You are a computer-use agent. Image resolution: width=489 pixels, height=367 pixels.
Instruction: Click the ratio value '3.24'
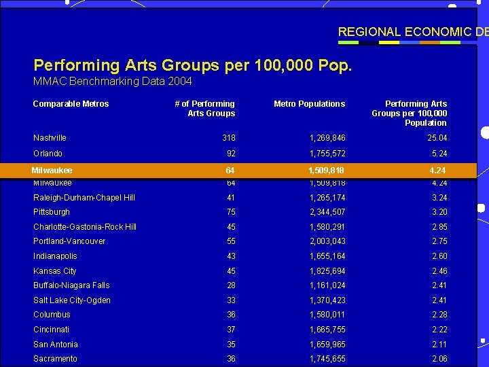coord(439,198)
